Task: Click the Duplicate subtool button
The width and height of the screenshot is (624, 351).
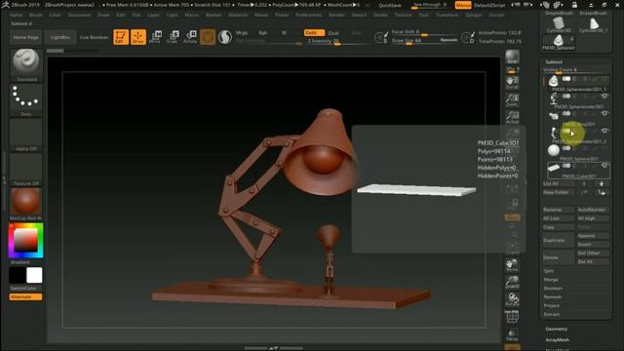Action: (x=559, y=241)
